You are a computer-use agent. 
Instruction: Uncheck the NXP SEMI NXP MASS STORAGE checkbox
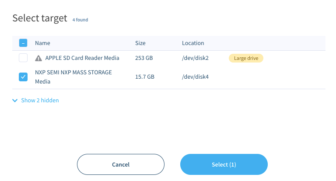coord(23,77)
